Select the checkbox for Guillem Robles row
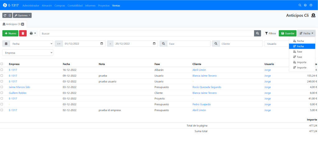The image size is (318, 149). click(x=2, y=93)
